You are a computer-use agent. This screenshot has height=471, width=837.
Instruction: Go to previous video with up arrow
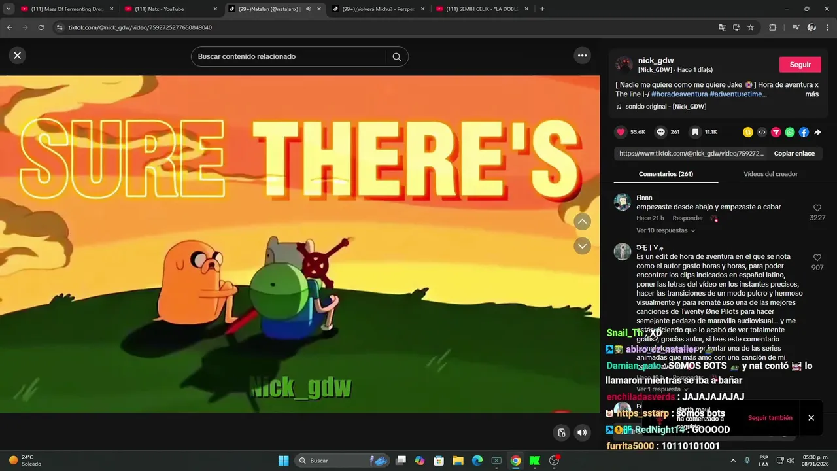pyautogui.click(x=582, y=222)
